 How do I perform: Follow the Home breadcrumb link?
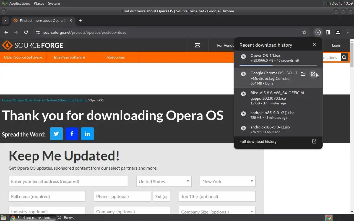point(6,100)
